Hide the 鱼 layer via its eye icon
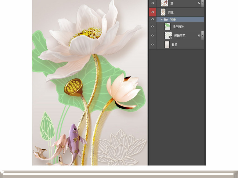Image resolution: width=238 pixels, height=178 pixels. (153, 3)
